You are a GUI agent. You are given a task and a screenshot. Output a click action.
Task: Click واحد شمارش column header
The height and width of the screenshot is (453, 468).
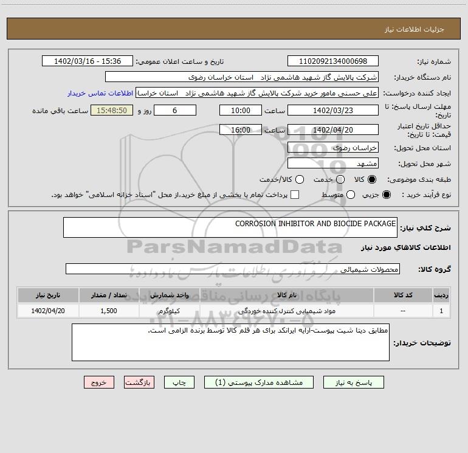coord(169,295)
